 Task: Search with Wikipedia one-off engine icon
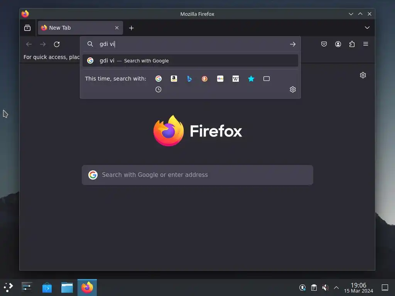236,79
